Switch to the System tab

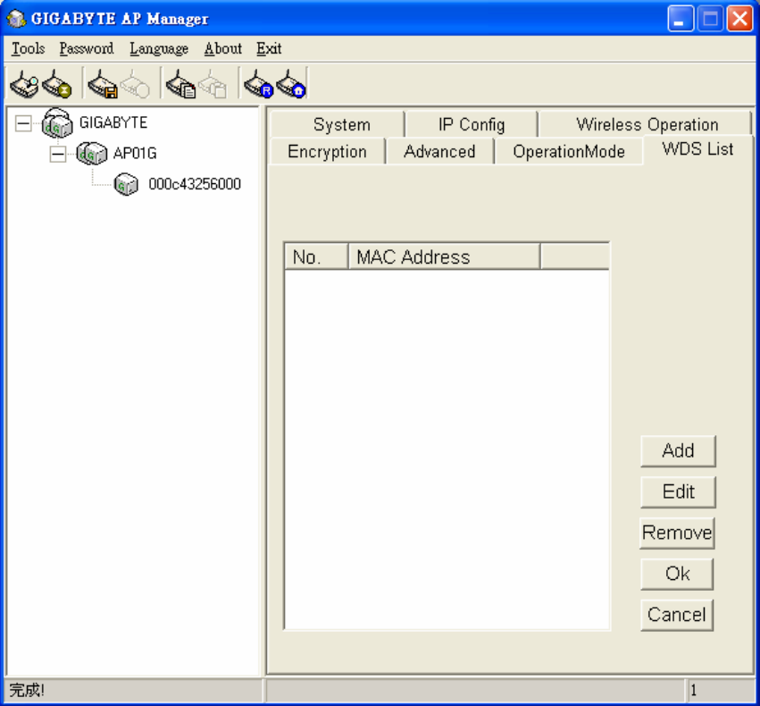(x=338, y=124)
